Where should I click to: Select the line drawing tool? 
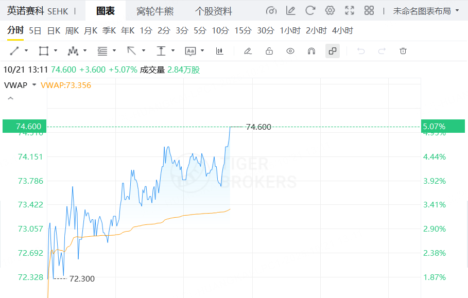(14, 51)
